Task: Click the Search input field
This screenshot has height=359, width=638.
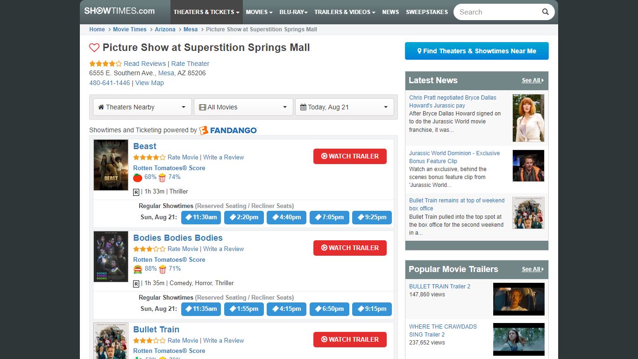Action: tap(497, 12)
